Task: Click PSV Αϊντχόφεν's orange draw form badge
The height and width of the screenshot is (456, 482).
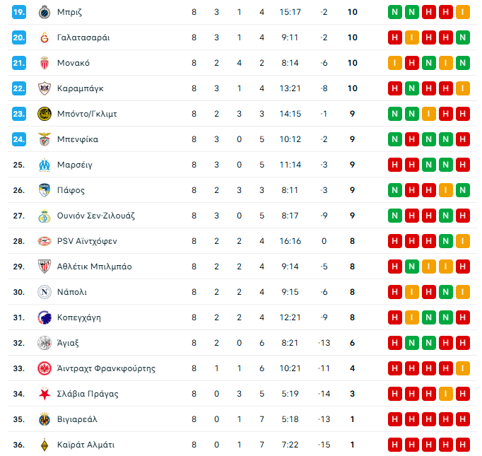Action: [462, 241]
